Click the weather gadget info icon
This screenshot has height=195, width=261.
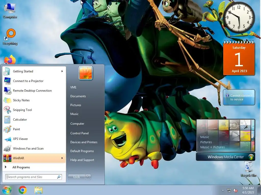[227, 95]
